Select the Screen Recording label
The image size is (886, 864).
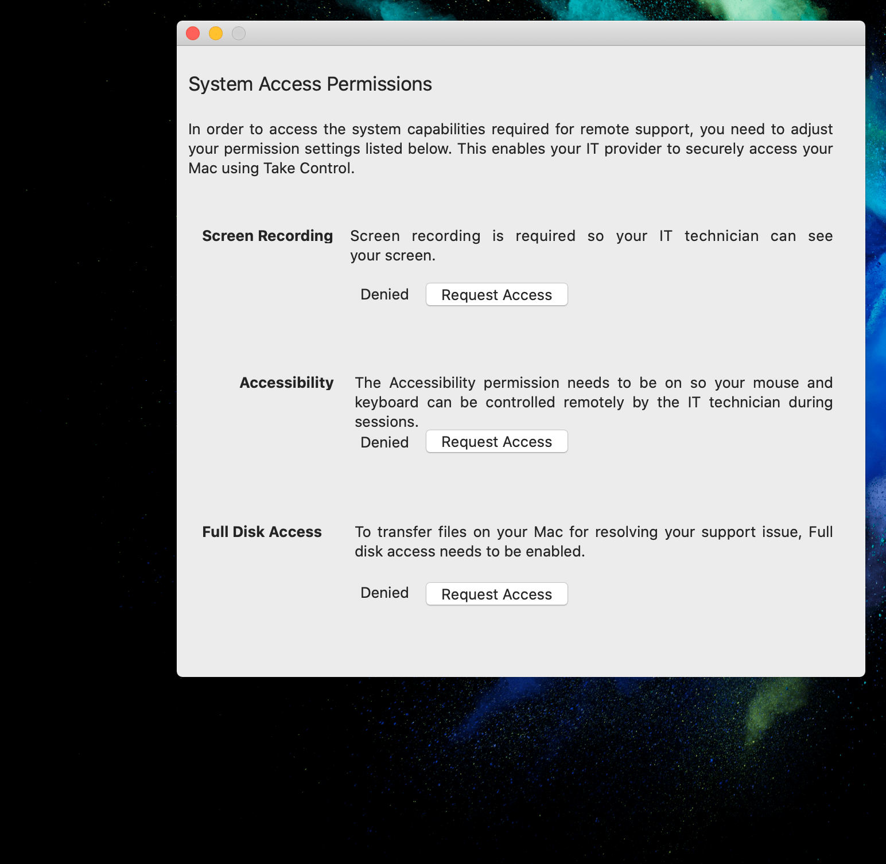tap(267, 236)
